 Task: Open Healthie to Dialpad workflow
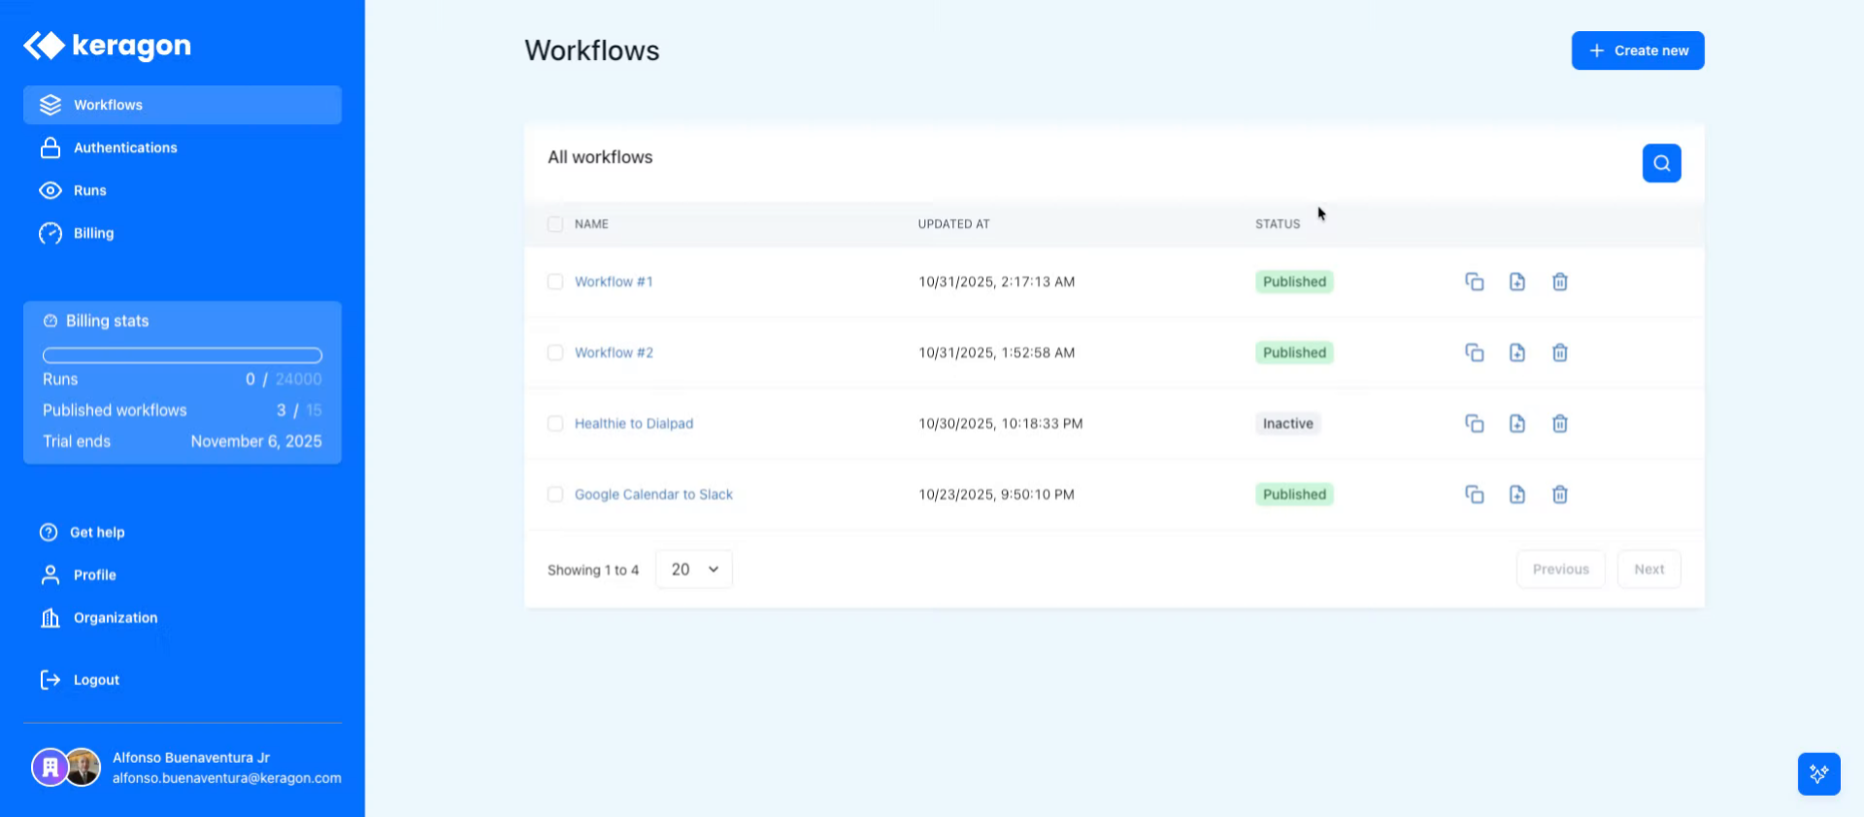[634, 423]
